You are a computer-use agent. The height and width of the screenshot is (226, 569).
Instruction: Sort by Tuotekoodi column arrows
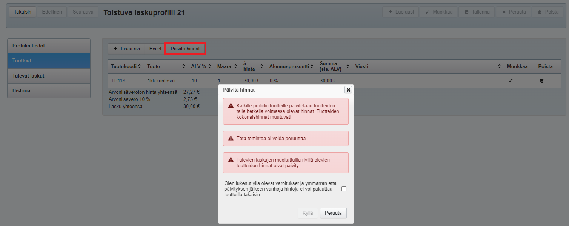click(139, 67)
